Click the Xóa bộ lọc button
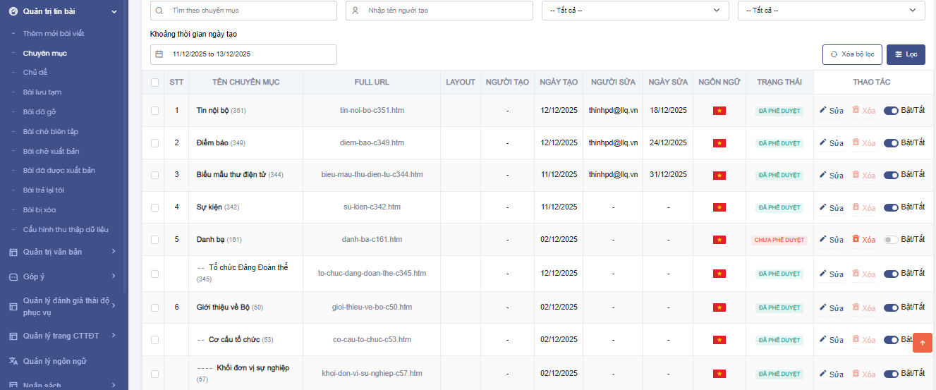Screen dimensions: 936x390 (x=852, y=54)
